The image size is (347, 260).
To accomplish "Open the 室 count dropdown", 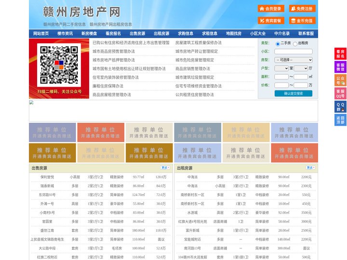I will click(281, 68).
